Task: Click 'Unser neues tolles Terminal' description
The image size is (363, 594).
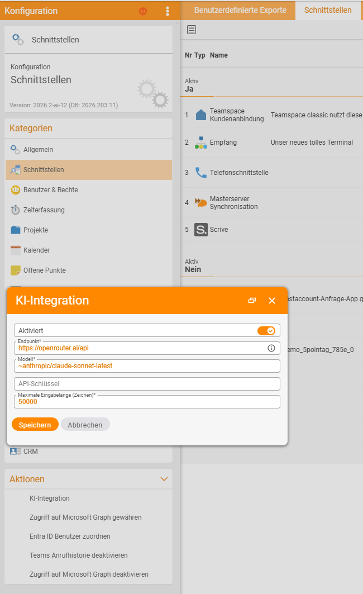Action: tap(312, 142)
